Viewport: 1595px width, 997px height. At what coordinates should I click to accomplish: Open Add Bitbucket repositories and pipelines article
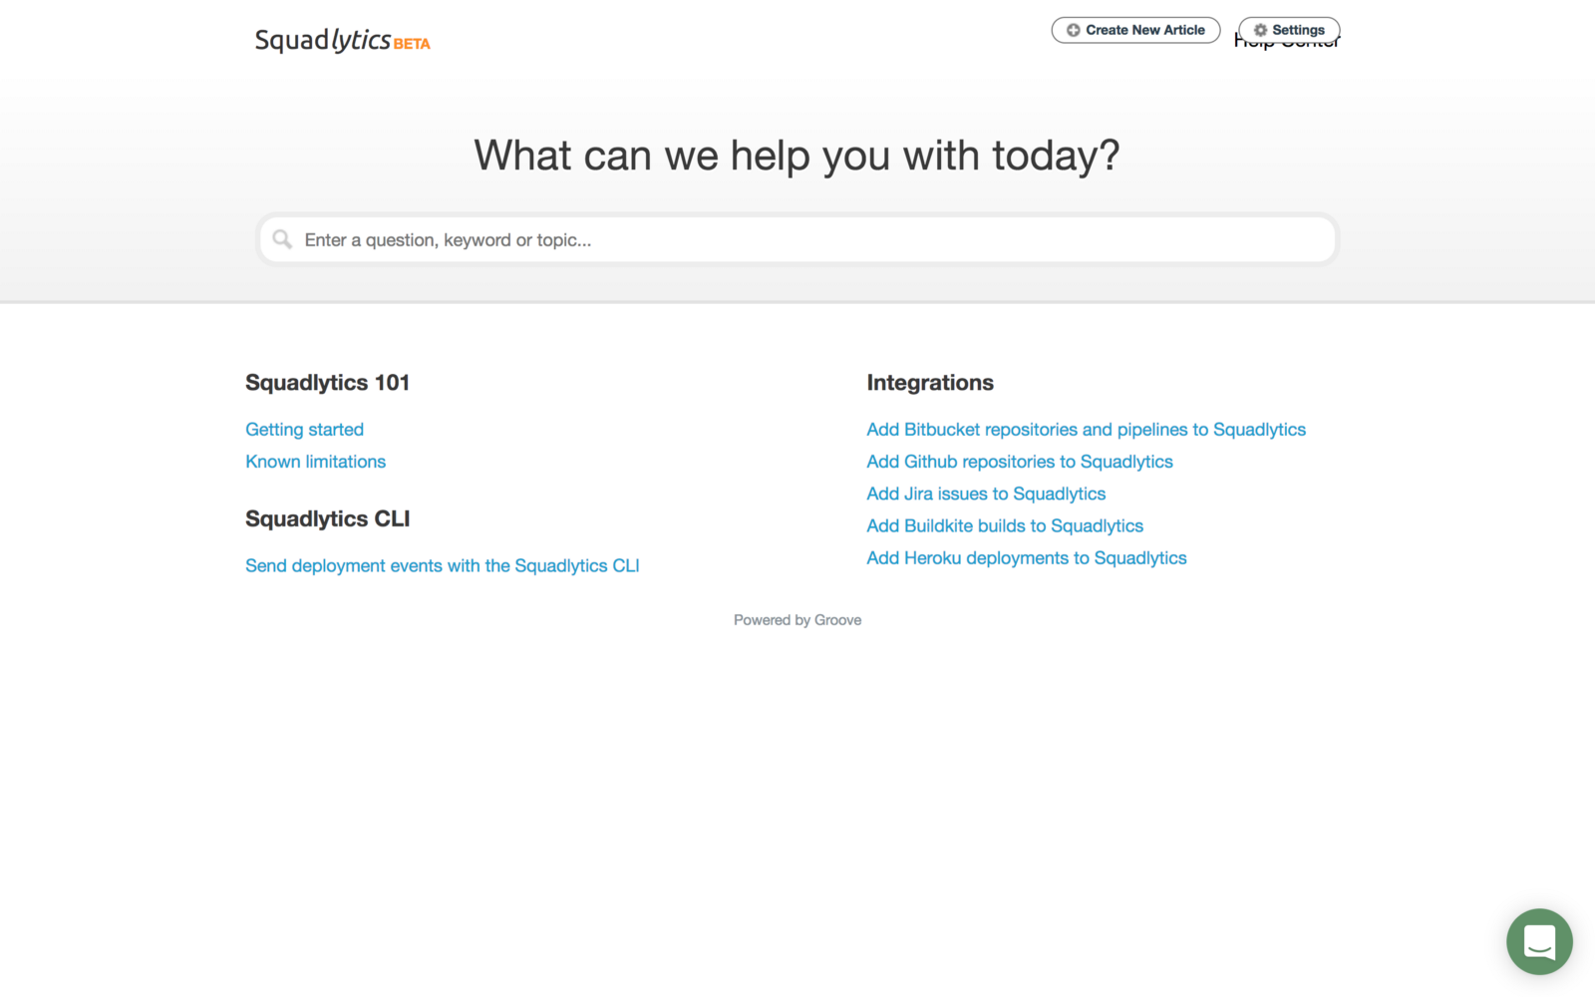click(1086, 430)
